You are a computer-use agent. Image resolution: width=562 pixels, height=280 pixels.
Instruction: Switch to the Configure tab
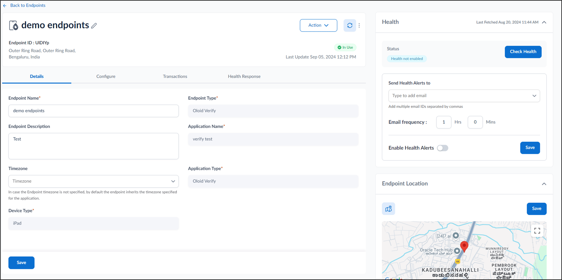click(106, 77)
